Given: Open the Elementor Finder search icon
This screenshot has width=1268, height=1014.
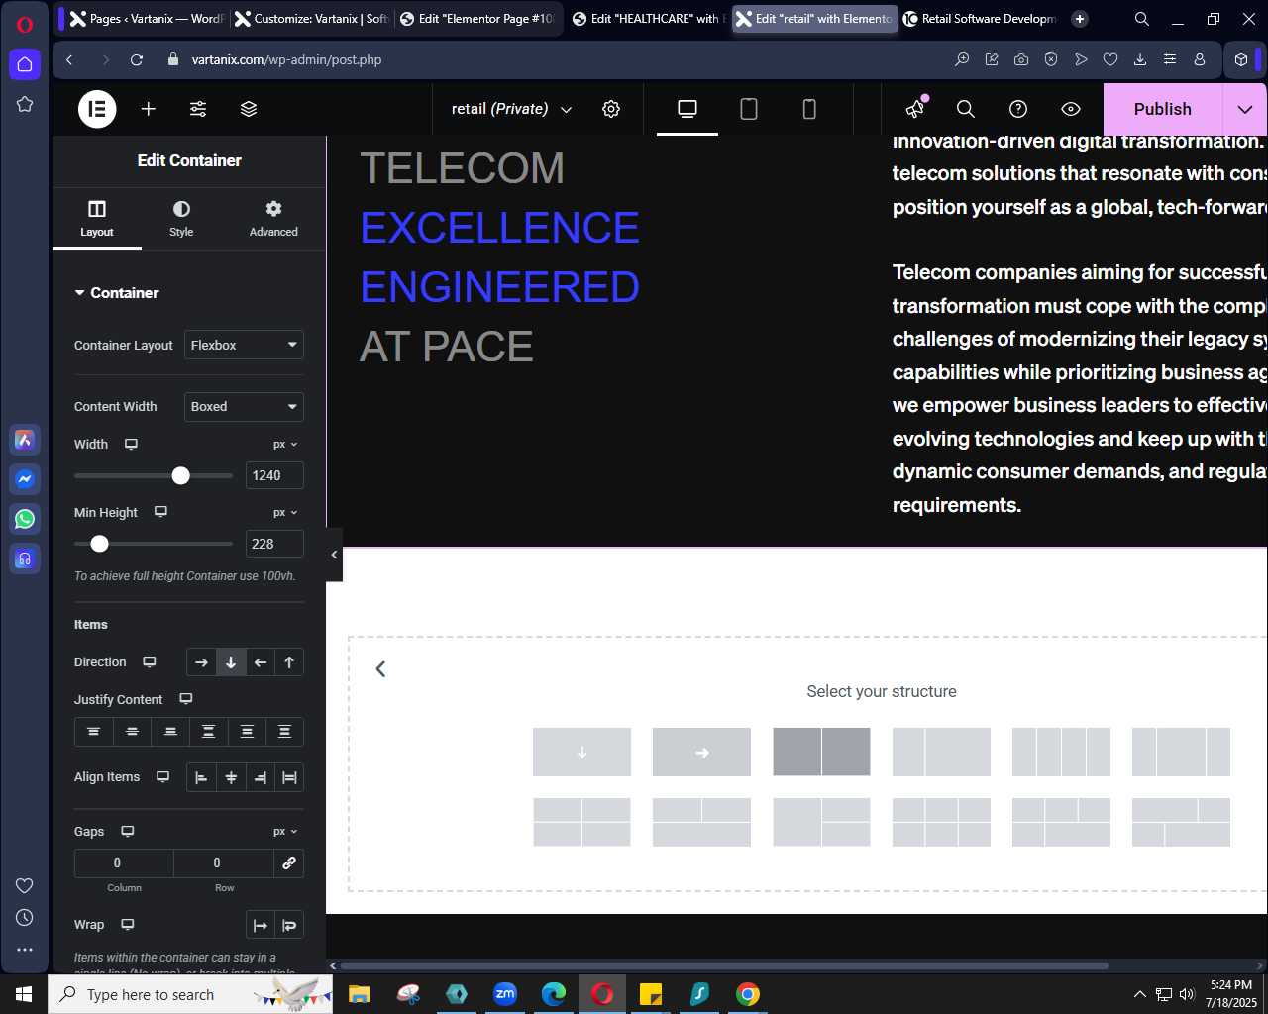Looking at the screenshot, I should (x=966, y=109).
